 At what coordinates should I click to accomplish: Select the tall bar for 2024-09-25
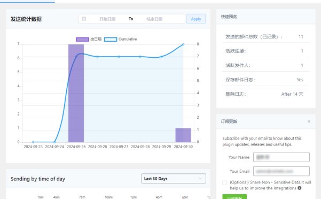[x=76, y=93]
